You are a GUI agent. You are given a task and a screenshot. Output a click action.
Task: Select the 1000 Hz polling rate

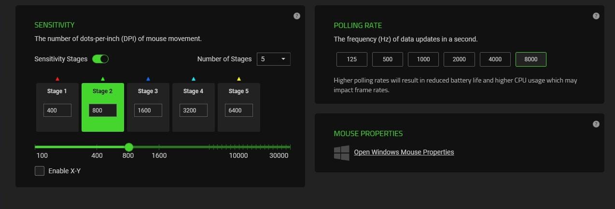pyautogui.click(x=423, y=59)
